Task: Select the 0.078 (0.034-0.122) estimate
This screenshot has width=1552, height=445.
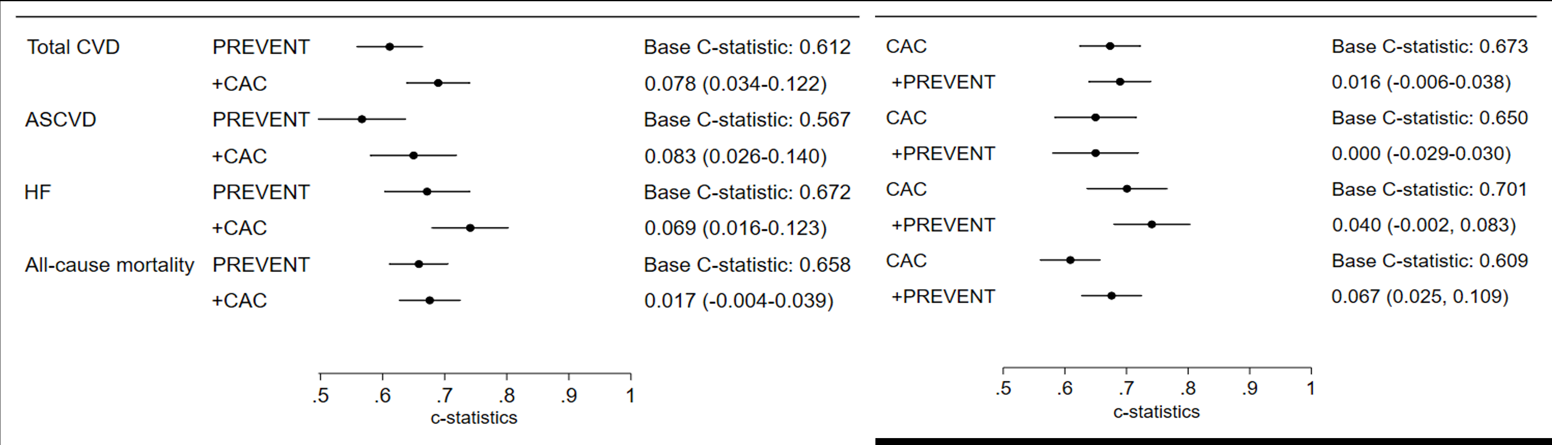Action: [x=735, y=84]
